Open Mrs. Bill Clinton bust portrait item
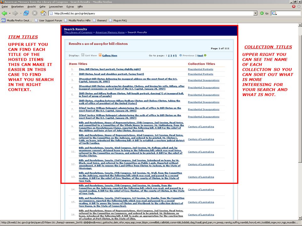Image resolution: width=302 pixels, height=226 pixels. [x=109, y=69]
